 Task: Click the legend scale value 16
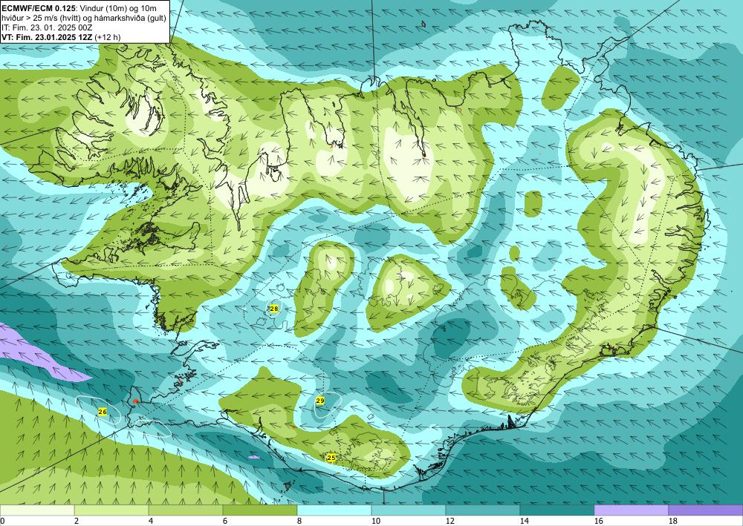tap(599, 522)
